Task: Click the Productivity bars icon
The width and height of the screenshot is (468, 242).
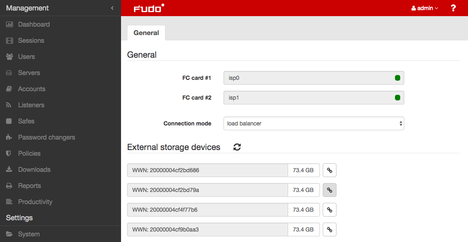Action: coord(9,202)
